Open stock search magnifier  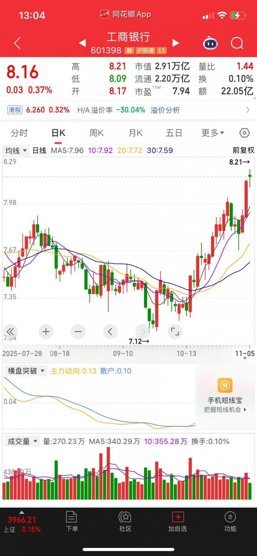(x=237, y=43)
